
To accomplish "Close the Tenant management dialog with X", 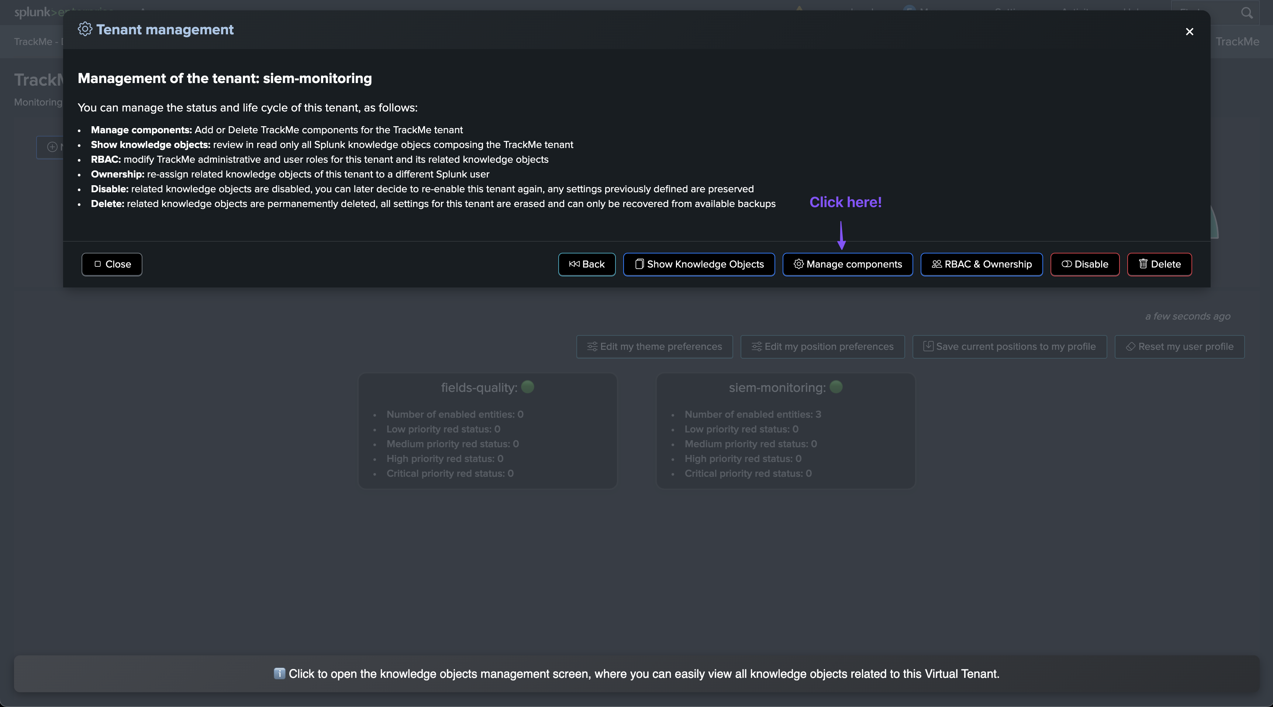I will tap(1189, 32).
